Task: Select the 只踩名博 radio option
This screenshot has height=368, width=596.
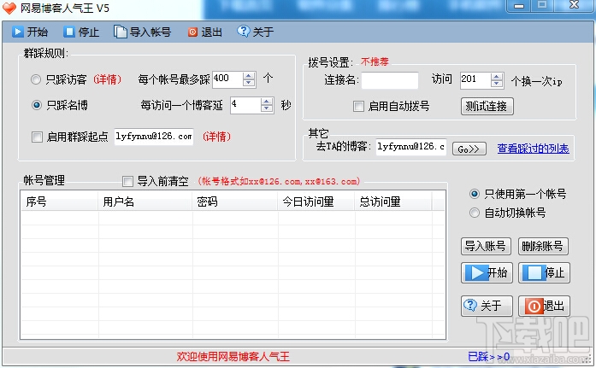Action: pyautogui.click(x=37, y=105)
